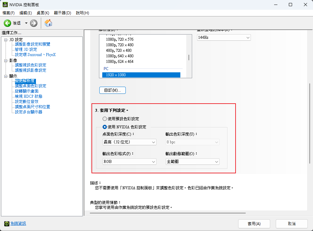Open the 編輯(E) menu
This screenshot has width=313, height=231.
25,13
